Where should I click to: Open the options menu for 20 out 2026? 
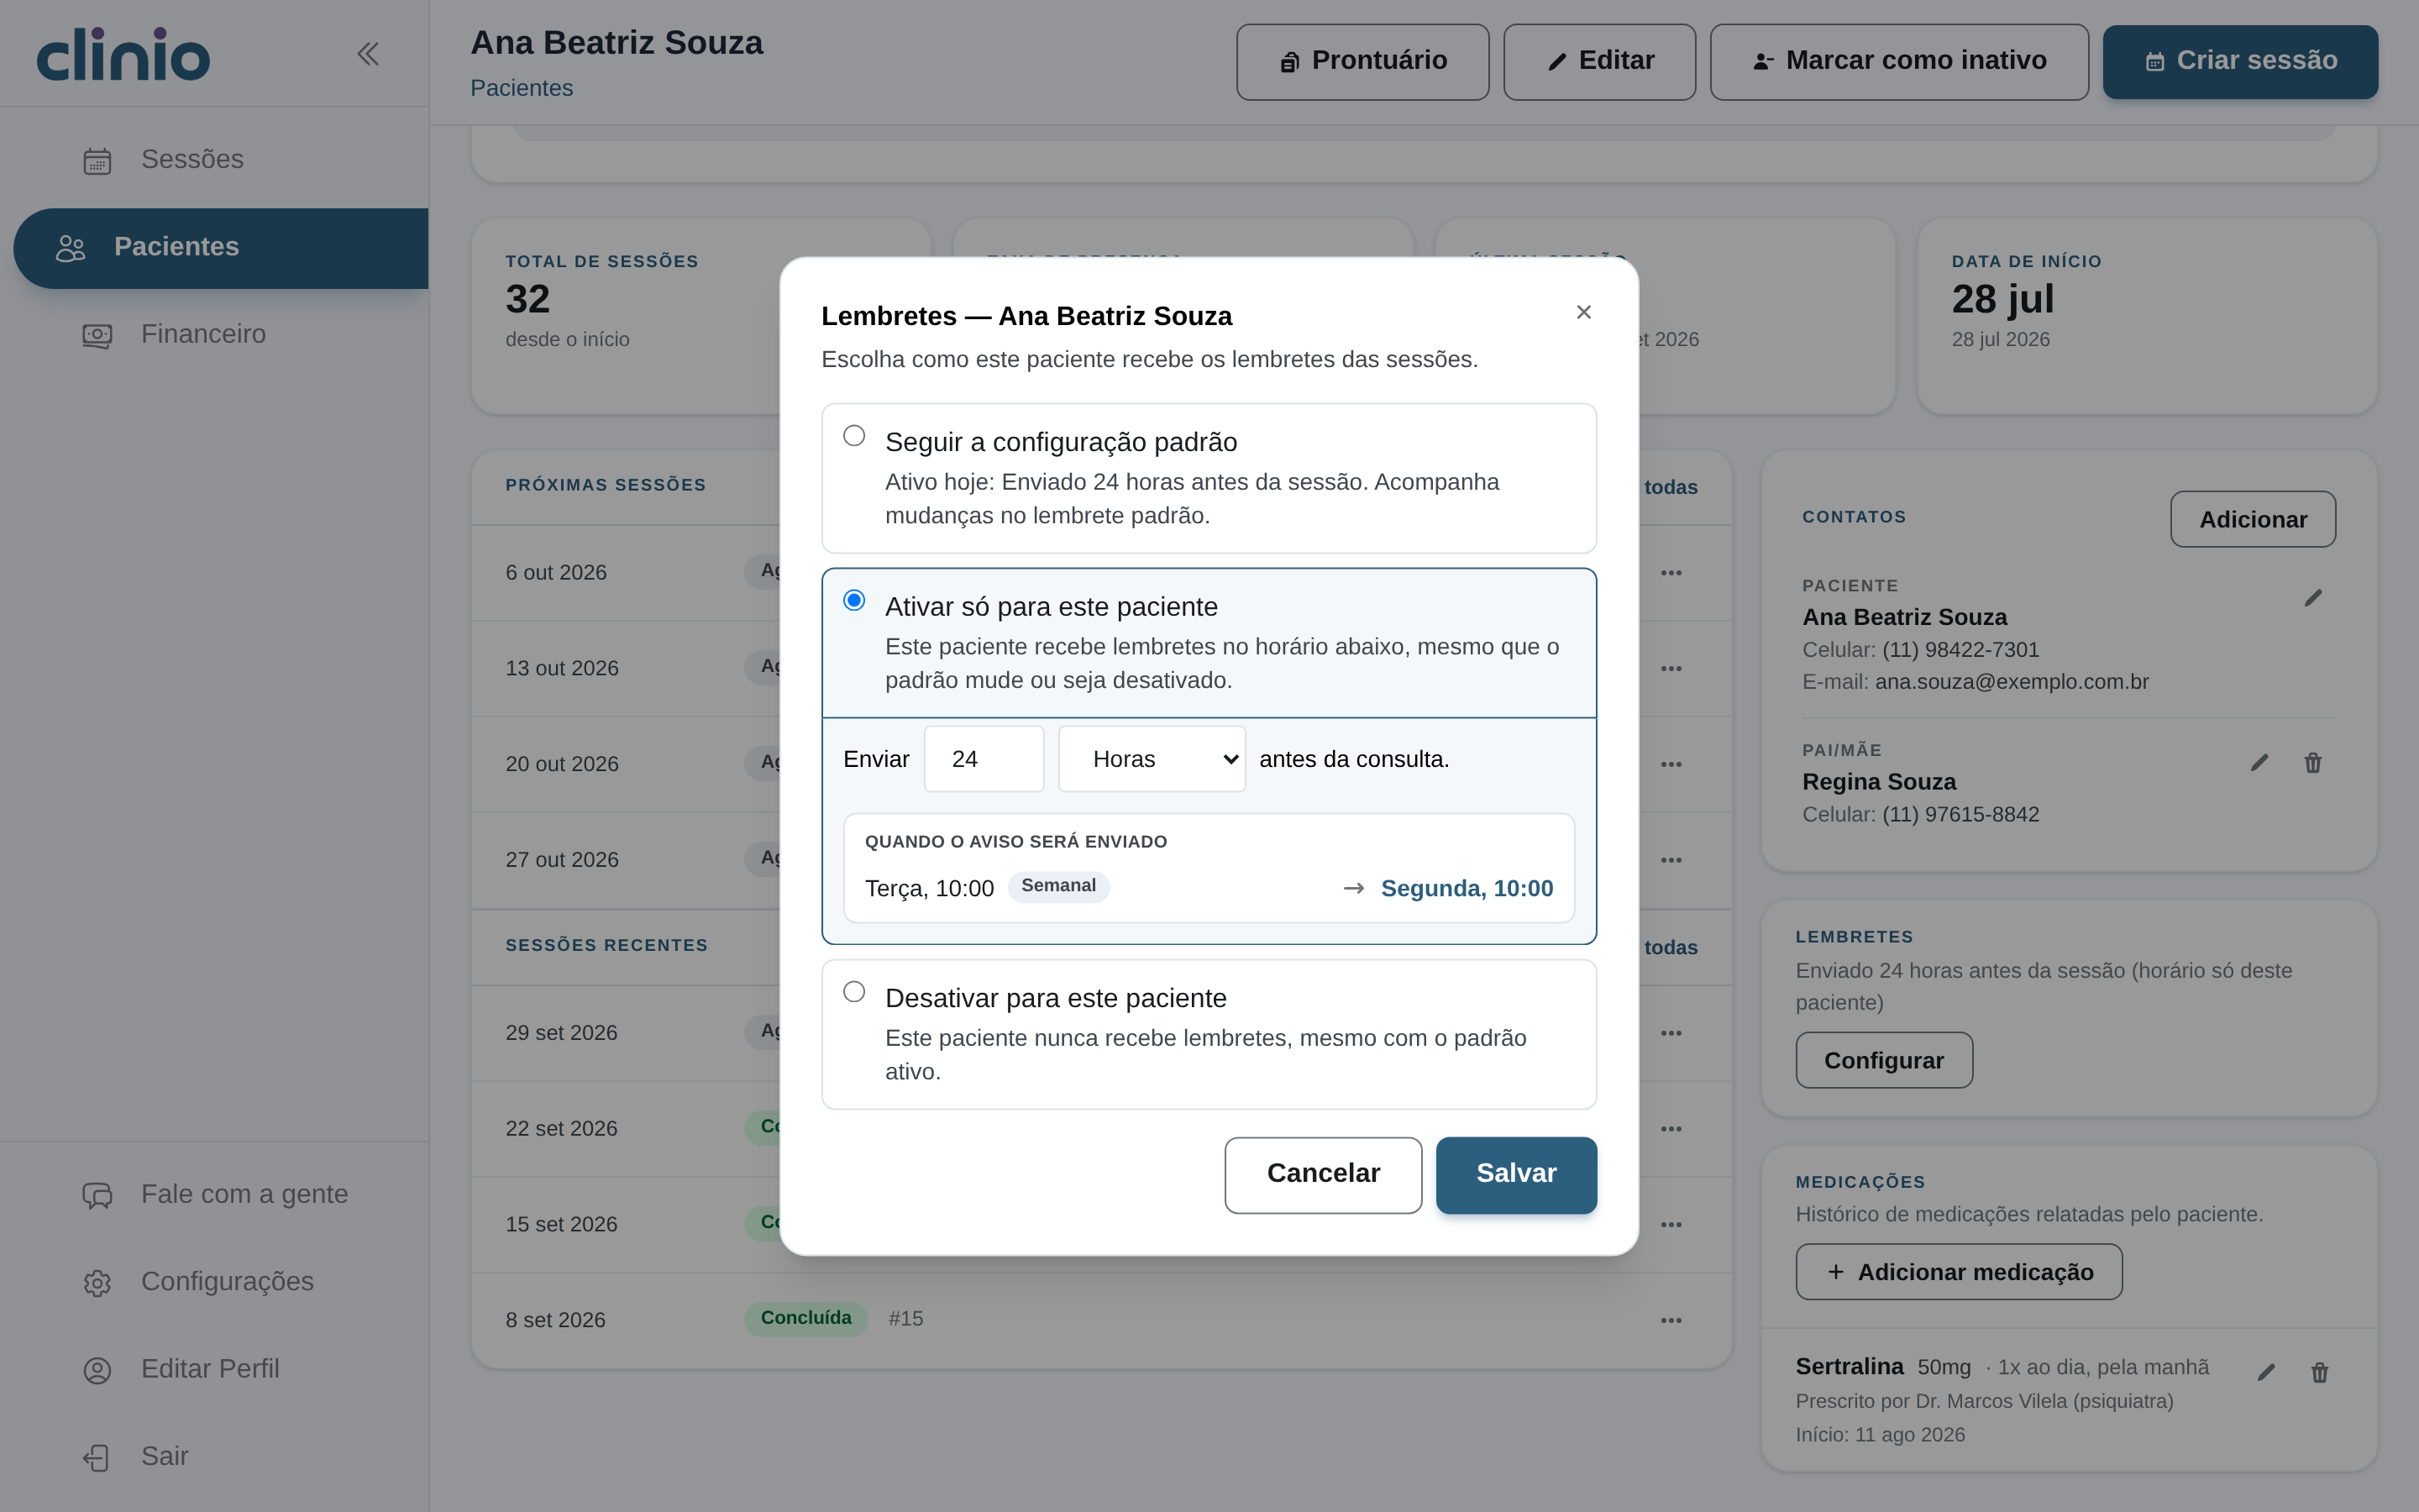(x=1671, y=764)
